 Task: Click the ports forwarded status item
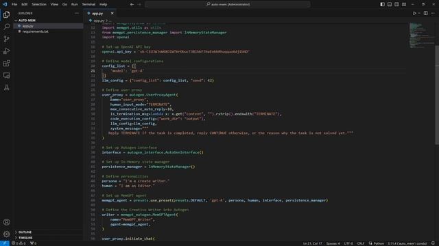(34, 243)
